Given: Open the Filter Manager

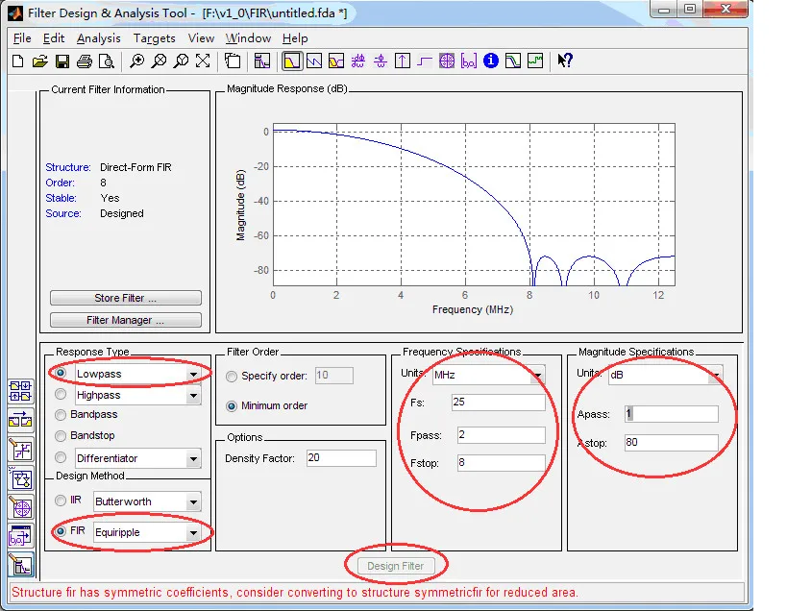Looking at the screenshot, I should 126,320.
